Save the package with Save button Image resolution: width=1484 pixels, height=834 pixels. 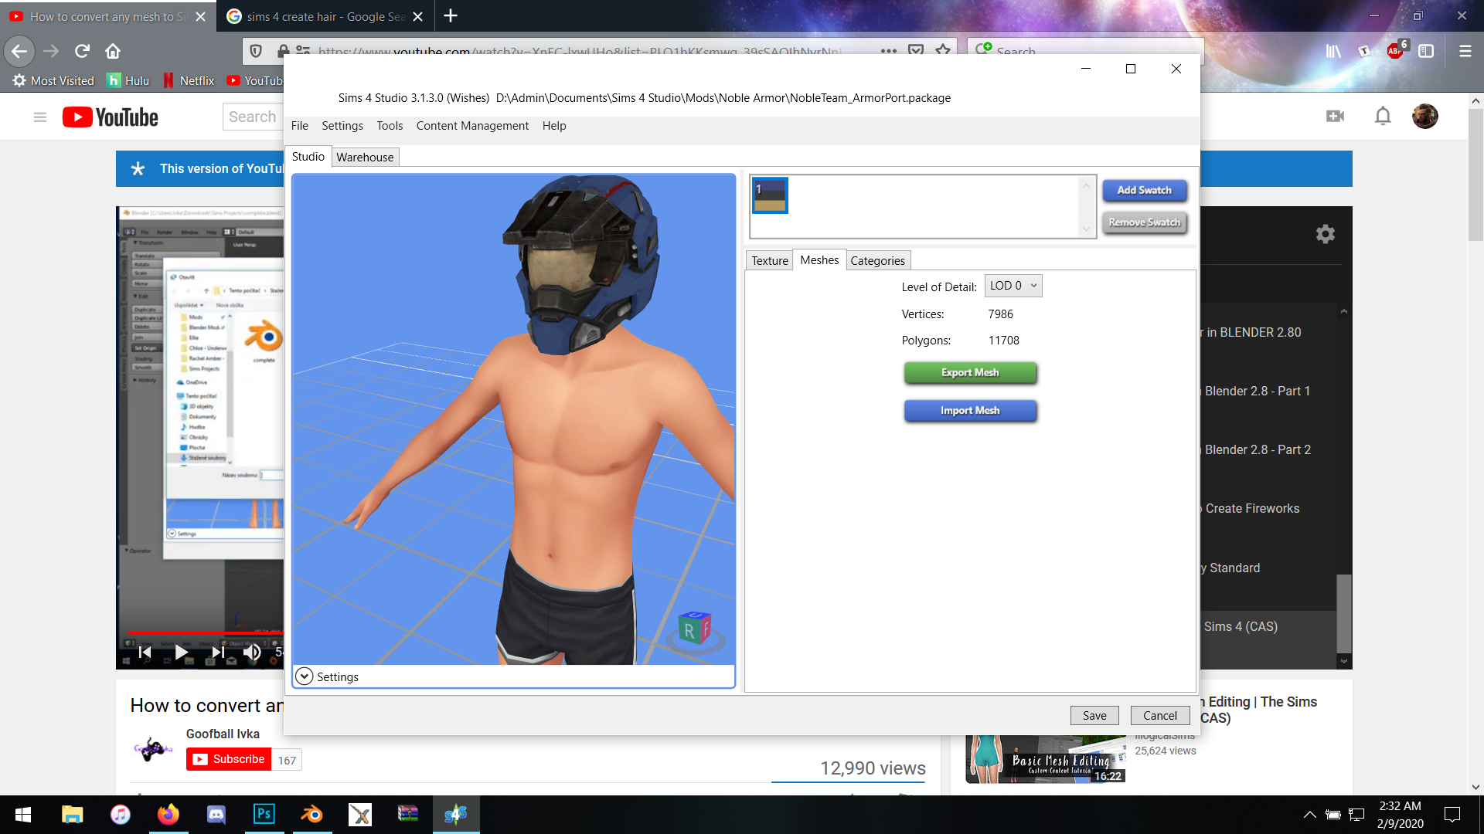(x=1094, y=715)
